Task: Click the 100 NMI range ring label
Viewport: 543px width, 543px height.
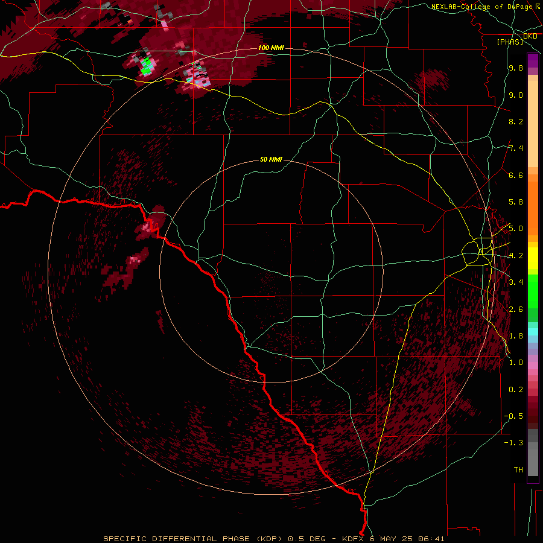Action: (x=271, y=48)
